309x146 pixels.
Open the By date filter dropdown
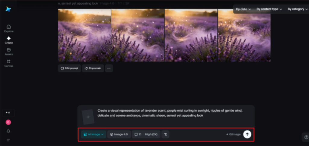243,9
